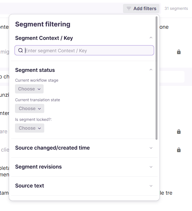Image resolution: width=192 pixels, height=211 pixels.
Task: Click the filter lines icon beside Add filters
Action: [x=129, y=8]
